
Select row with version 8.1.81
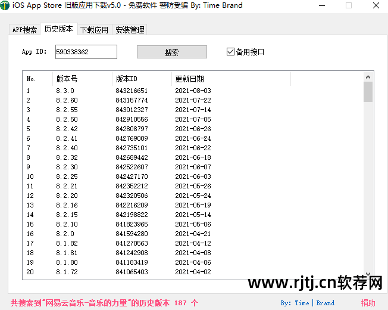(193, 253)
